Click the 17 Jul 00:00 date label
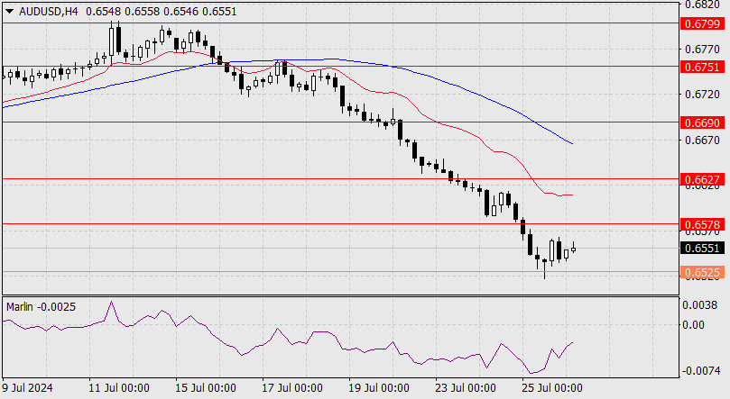The width and height of the screenshot is (730, 399). coord(292,387)
